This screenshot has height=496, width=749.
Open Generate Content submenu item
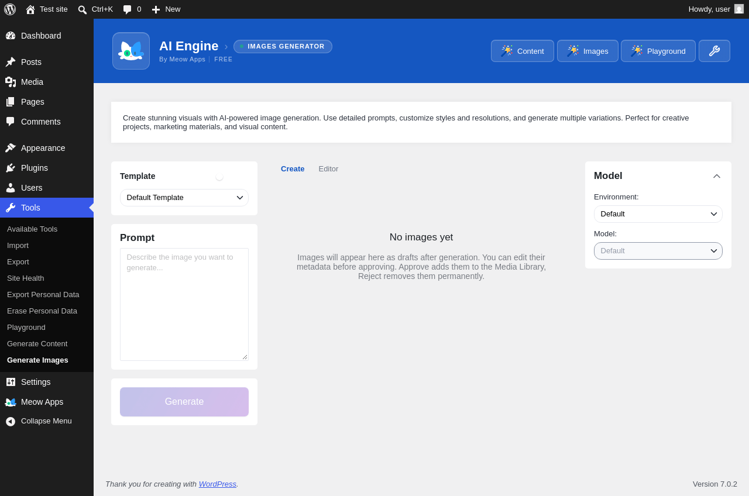pyautogui.click(x=37, y=344)
